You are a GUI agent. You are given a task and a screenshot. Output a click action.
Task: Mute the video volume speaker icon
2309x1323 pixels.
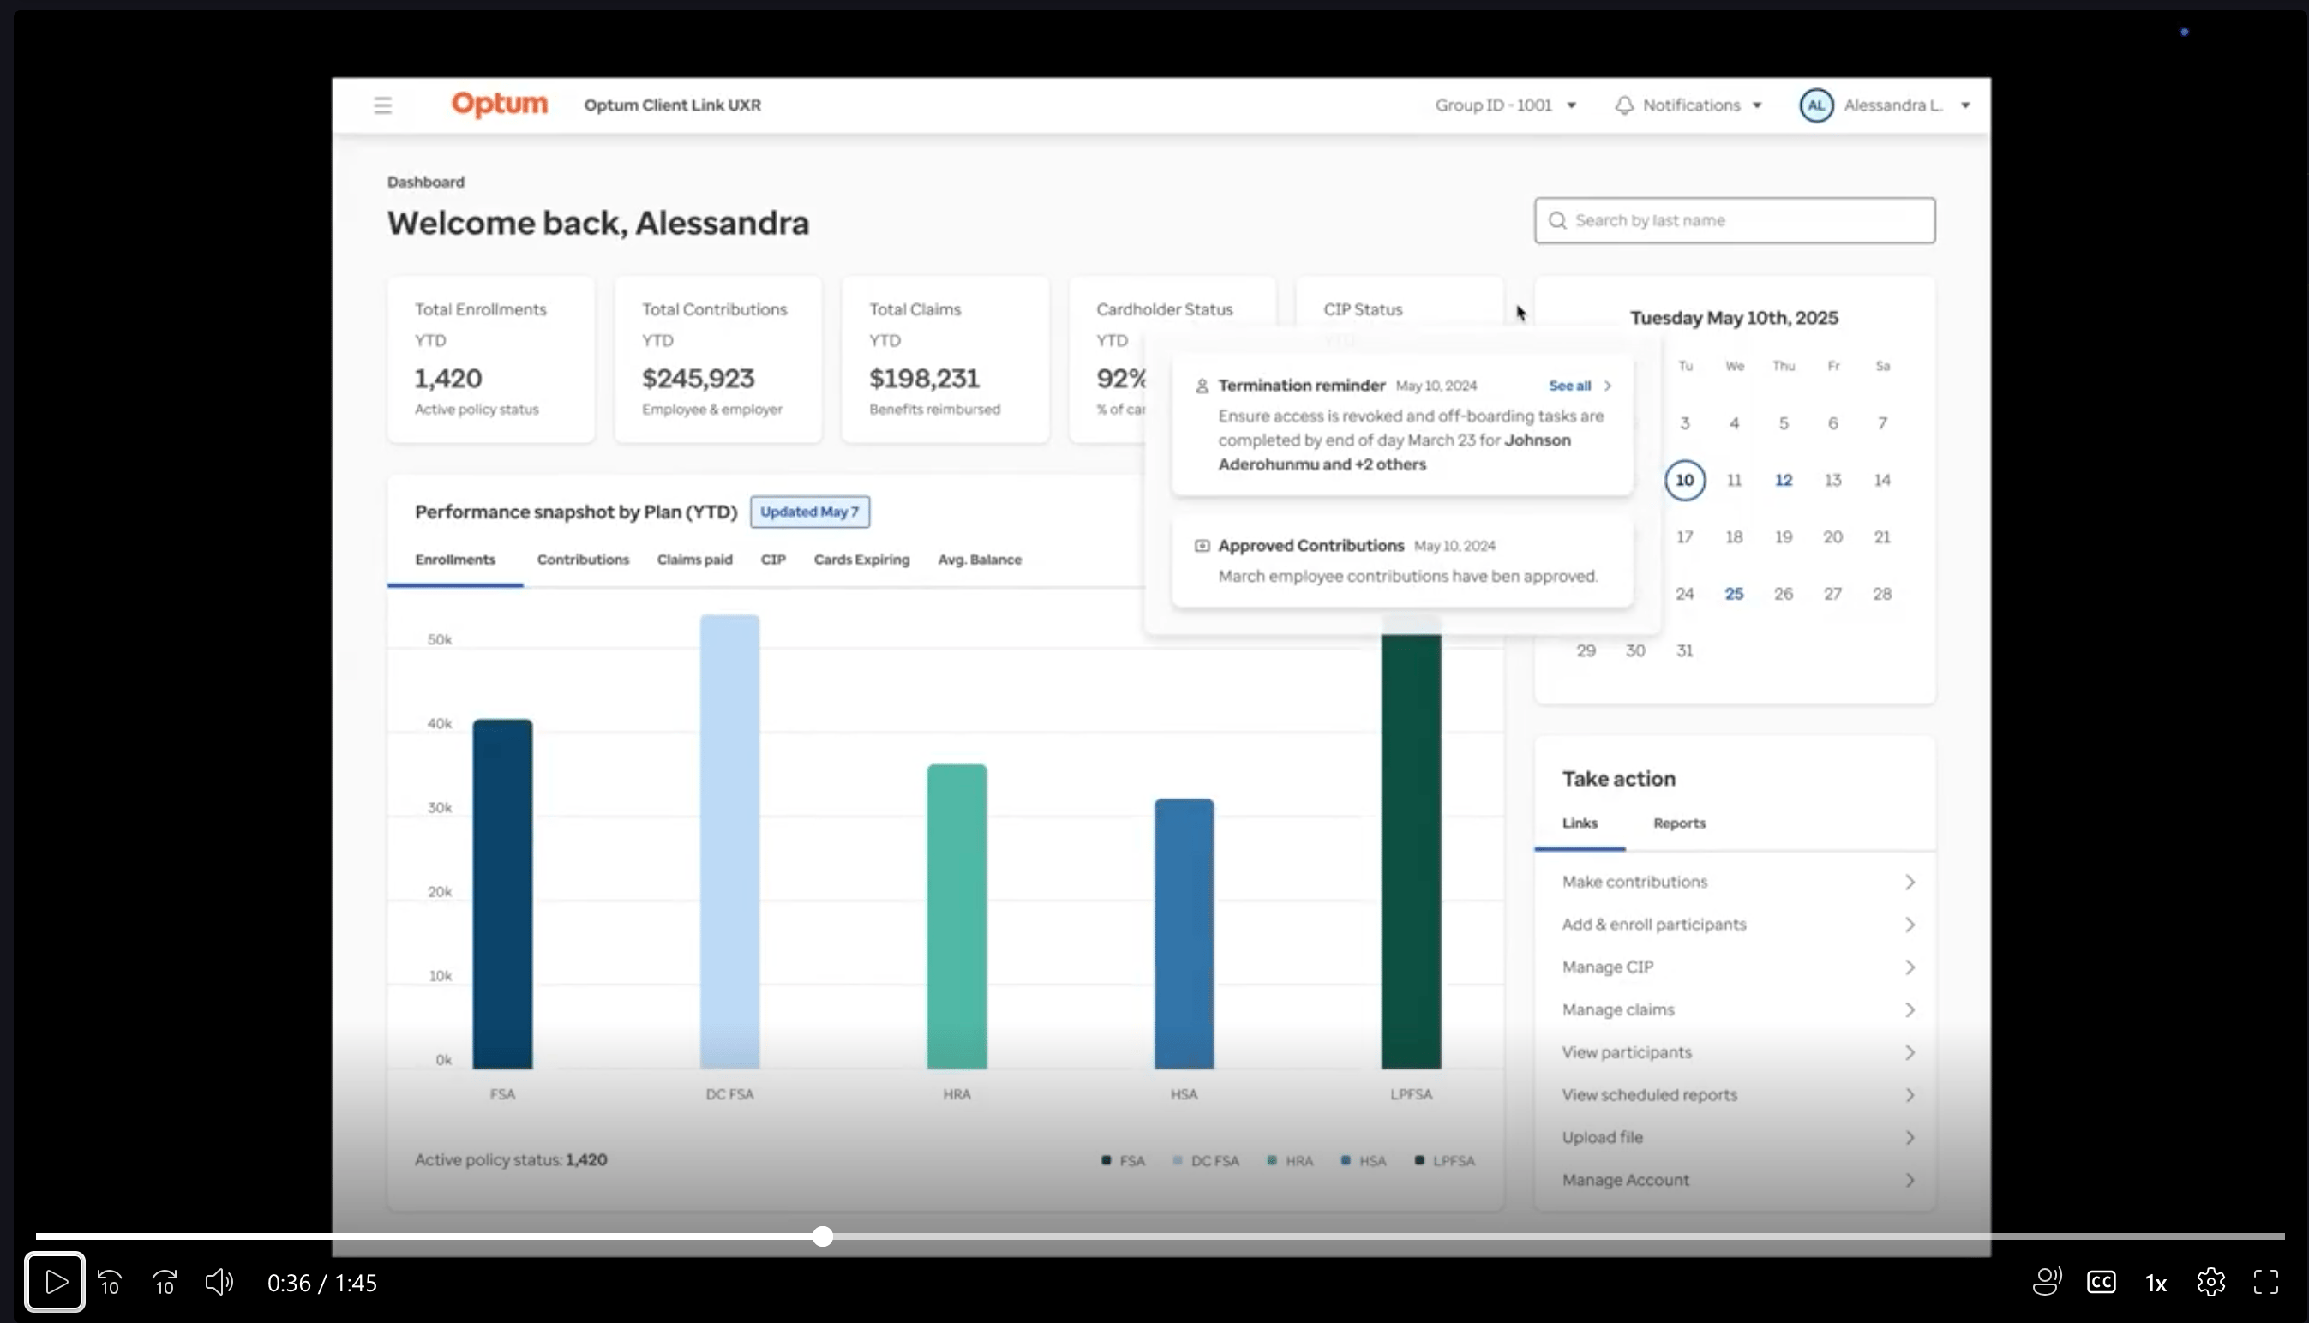pos(219,1282)
